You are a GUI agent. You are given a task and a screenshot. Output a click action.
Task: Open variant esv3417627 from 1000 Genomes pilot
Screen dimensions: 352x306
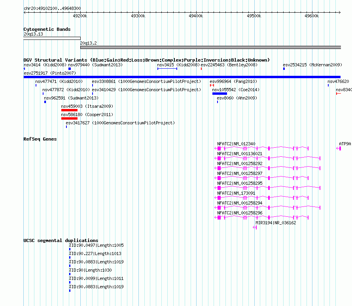pyautogui.click(x=120, y=123)
